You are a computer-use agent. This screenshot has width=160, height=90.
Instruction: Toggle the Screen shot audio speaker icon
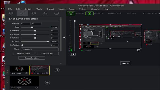point(43,73)
